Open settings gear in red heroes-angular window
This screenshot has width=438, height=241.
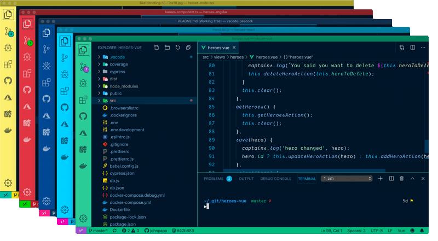(27, 192)
